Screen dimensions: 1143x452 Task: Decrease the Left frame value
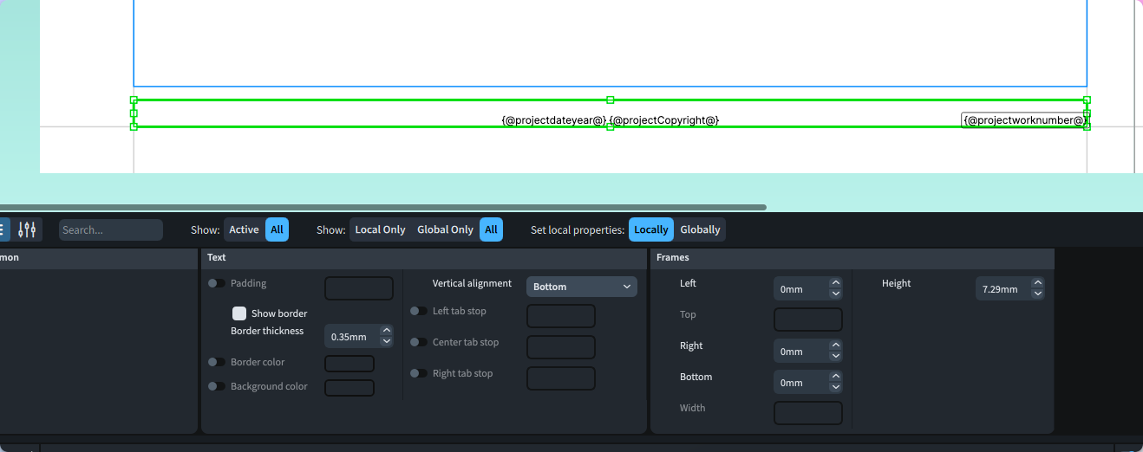click(836, 294)
